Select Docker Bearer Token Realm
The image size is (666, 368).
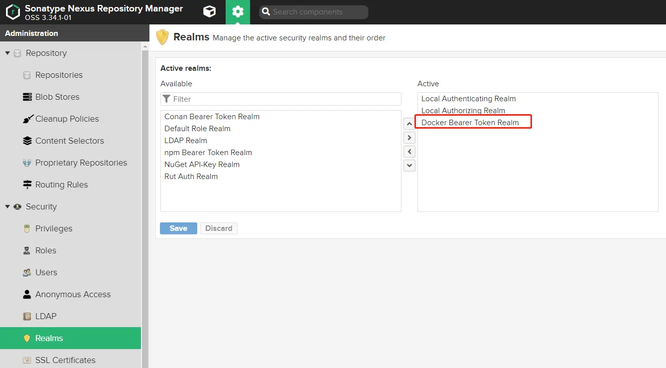(x=470, y=123)
